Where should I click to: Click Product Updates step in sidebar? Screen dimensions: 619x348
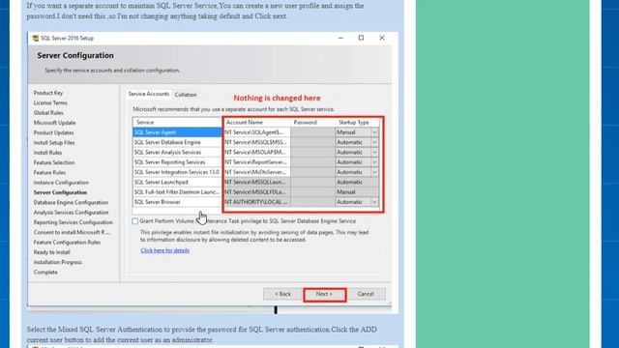click(x=54, y=133)
